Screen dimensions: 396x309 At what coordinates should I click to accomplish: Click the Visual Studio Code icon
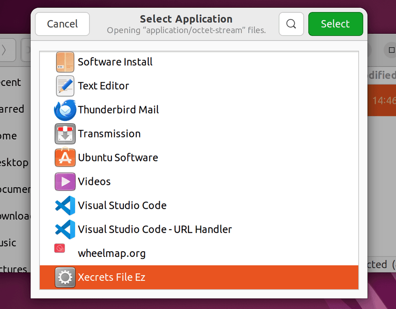65,205
